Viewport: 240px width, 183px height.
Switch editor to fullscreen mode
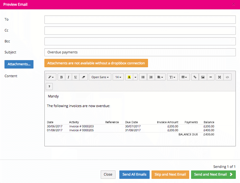[x=220, y=77]
